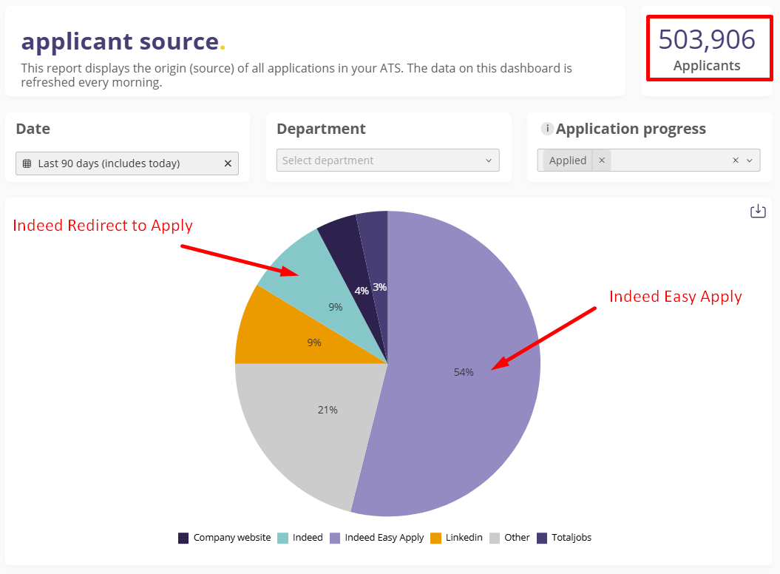The height and width of the screenshot is (574, 780).
Task: Click the Application progress heading text
Action: (x=631, y=129)
